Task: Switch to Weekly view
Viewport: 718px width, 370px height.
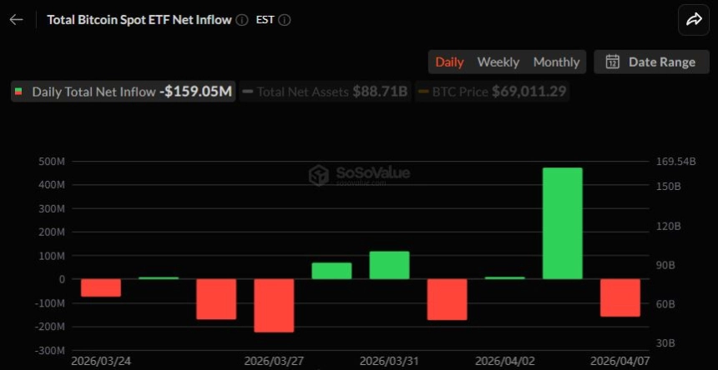Action: (x=498, y=62)
